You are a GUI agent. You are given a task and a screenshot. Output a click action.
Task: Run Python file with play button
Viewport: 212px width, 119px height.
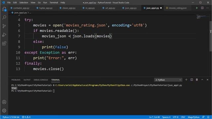click(197, 8)
